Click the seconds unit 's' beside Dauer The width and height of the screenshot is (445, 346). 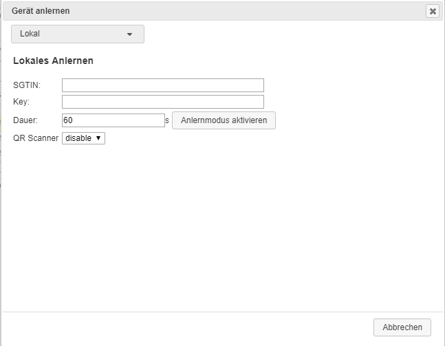coord(167,120)
